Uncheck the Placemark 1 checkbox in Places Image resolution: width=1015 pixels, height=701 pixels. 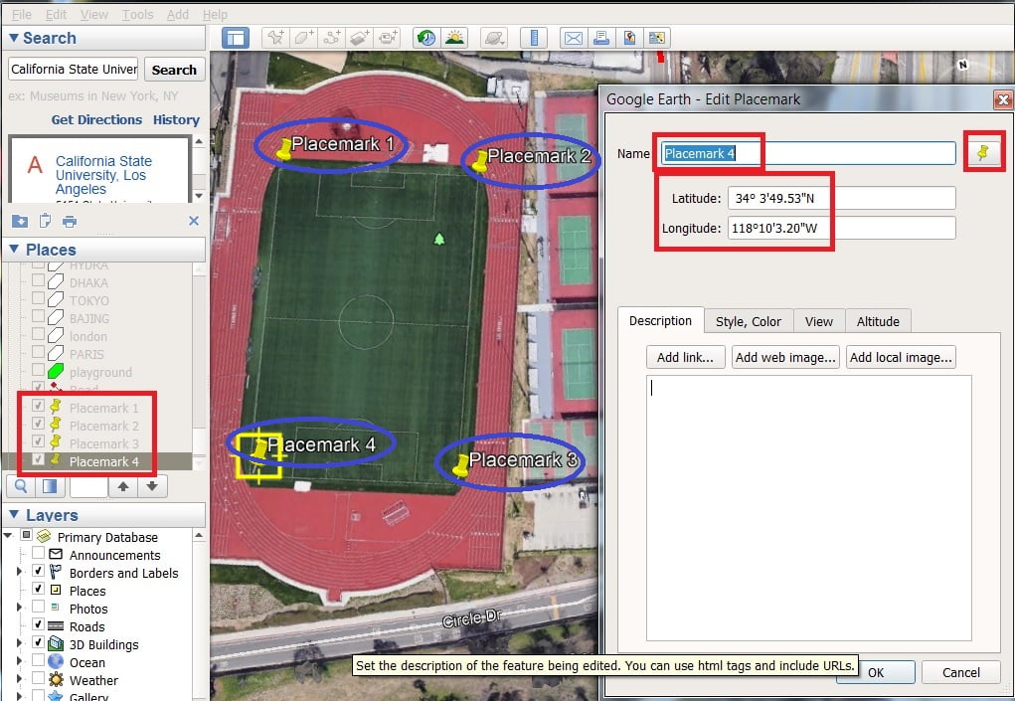coord(38,406)
